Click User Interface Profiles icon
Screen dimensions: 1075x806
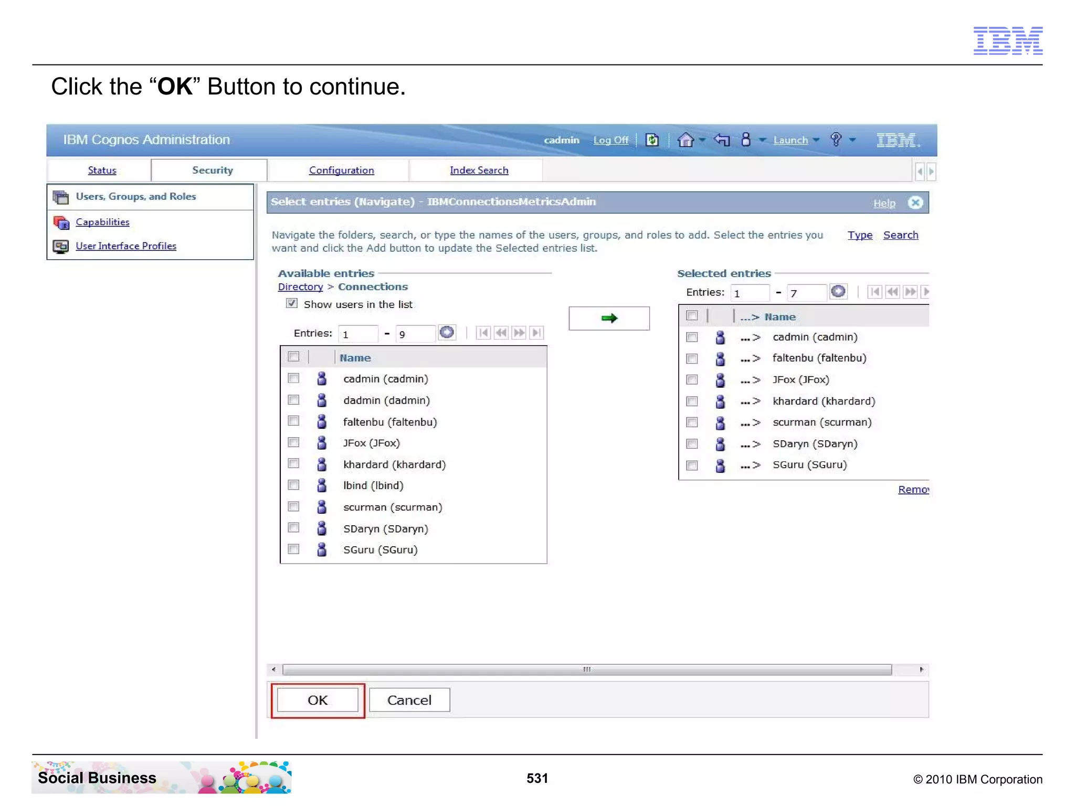61,247
